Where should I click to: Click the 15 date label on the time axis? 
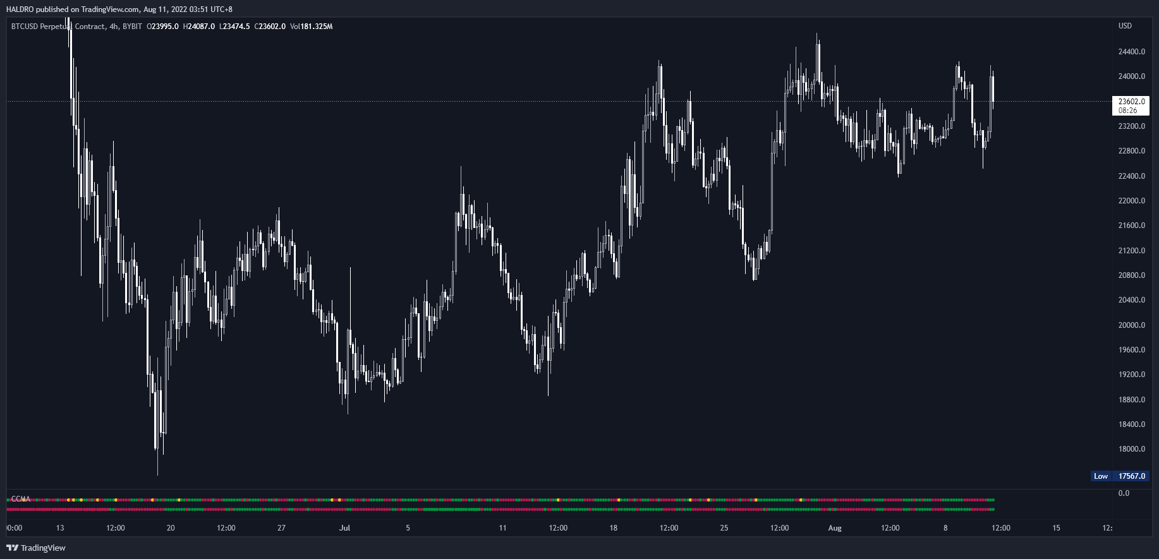[1056, 528]
